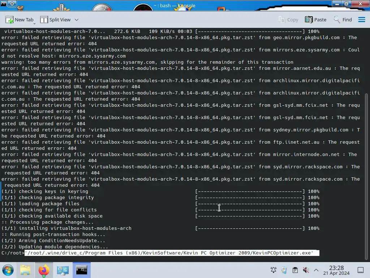The width and height of the screenshot is (370, 278).
Task: Click 'checking for file conflicts' line
Action: [160, 210]
